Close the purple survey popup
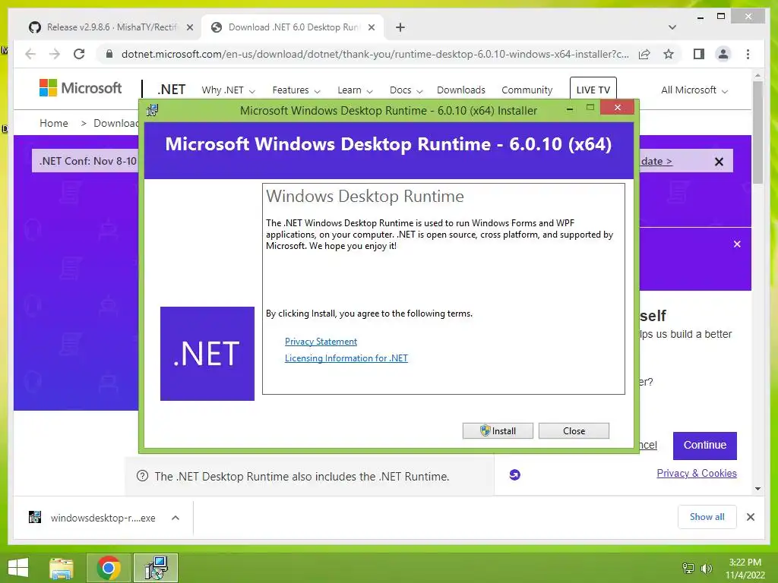778x583 pixels. tap(737, 244)
